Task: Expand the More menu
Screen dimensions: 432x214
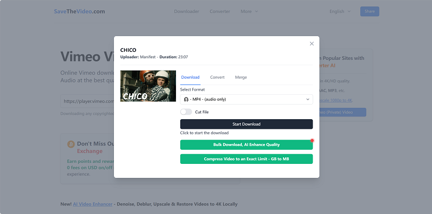Action: coord(249,11)
